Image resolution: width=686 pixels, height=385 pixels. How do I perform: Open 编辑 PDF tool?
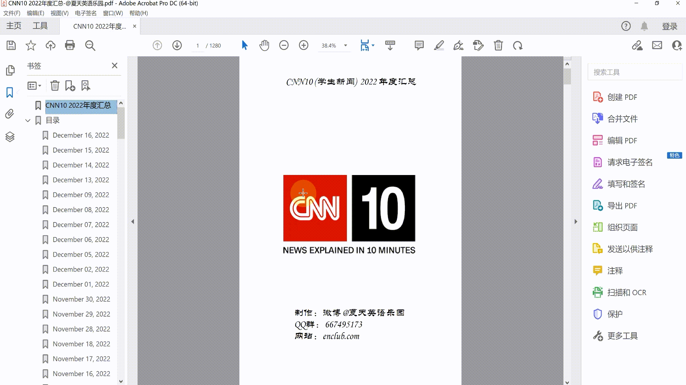[x=615, y=140]
